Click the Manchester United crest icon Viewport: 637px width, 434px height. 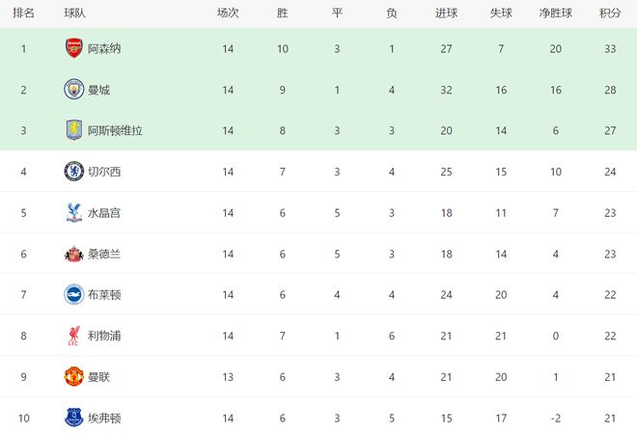73,377
